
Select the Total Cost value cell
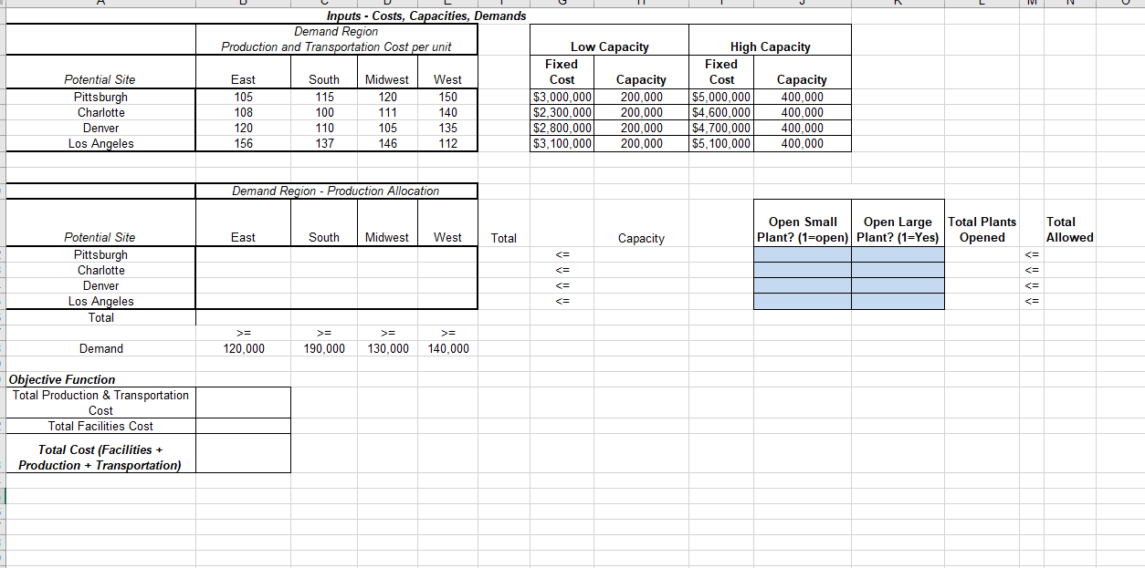(x=243, y=453)
